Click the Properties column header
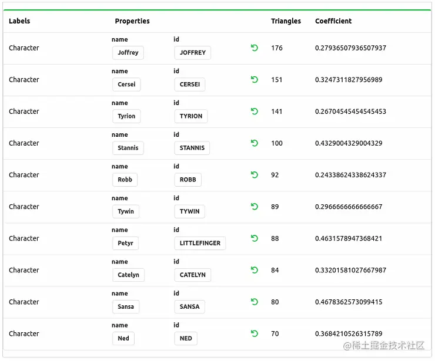 click(132, 21)
